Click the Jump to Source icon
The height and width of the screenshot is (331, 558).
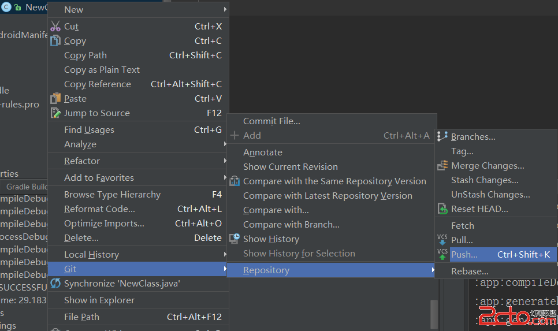click(x=55, y=113)
